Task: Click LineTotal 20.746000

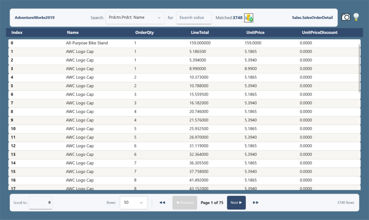Action: pos(199,112)
